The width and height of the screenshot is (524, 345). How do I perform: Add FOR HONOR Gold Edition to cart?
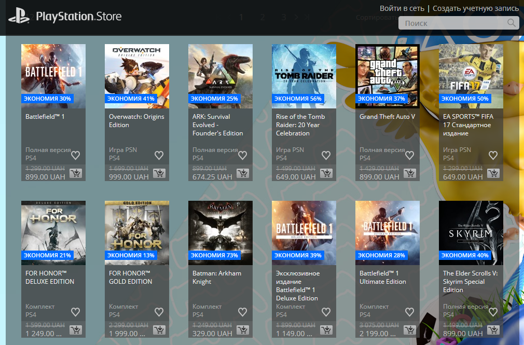[159, 330]
